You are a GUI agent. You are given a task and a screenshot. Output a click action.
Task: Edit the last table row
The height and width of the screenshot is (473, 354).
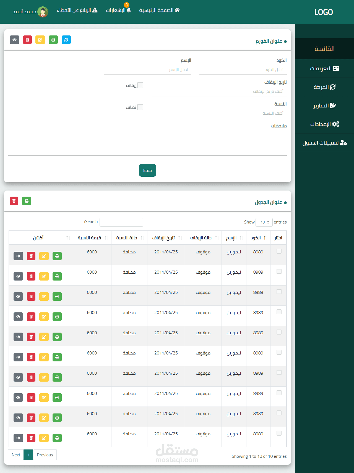pos(44,438)
